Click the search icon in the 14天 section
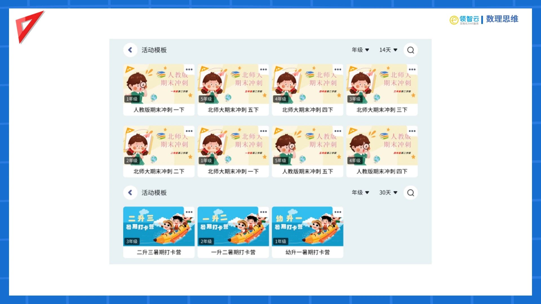 click(411, 50)
